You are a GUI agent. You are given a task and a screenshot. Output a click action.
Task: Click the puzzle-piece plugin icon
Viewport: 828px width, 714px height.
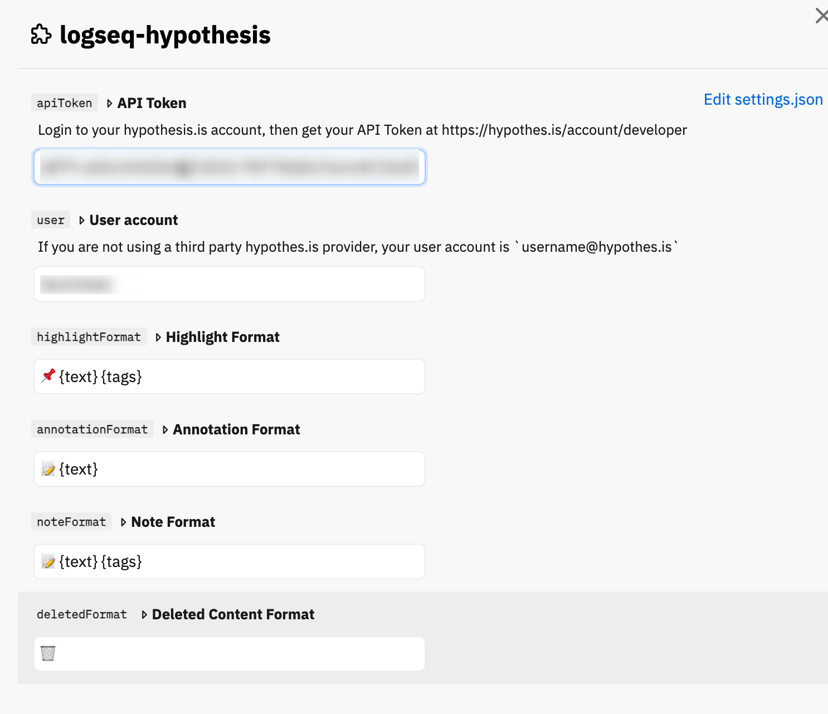point(41,35)
